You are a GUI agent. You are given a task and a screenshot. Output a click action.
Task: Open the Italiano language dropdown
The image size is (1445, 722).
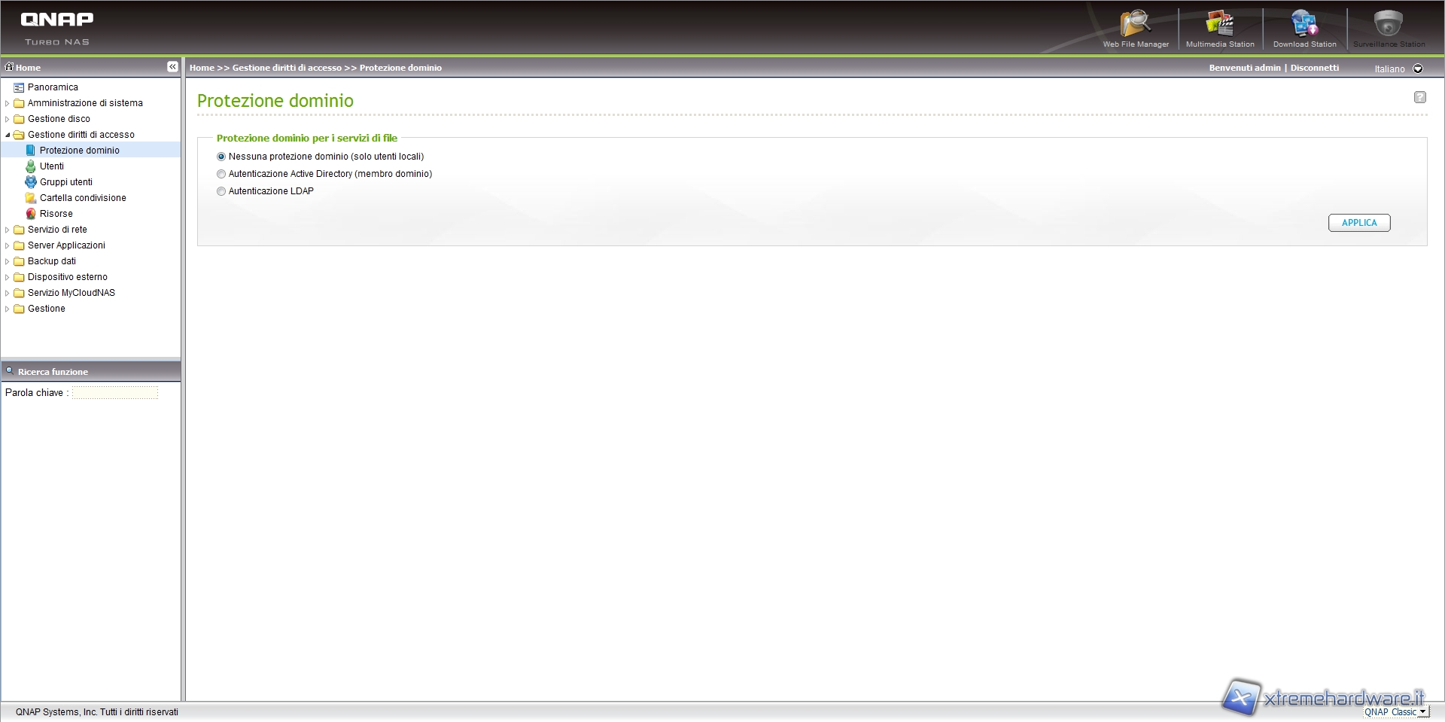[x=1418, y=69]
